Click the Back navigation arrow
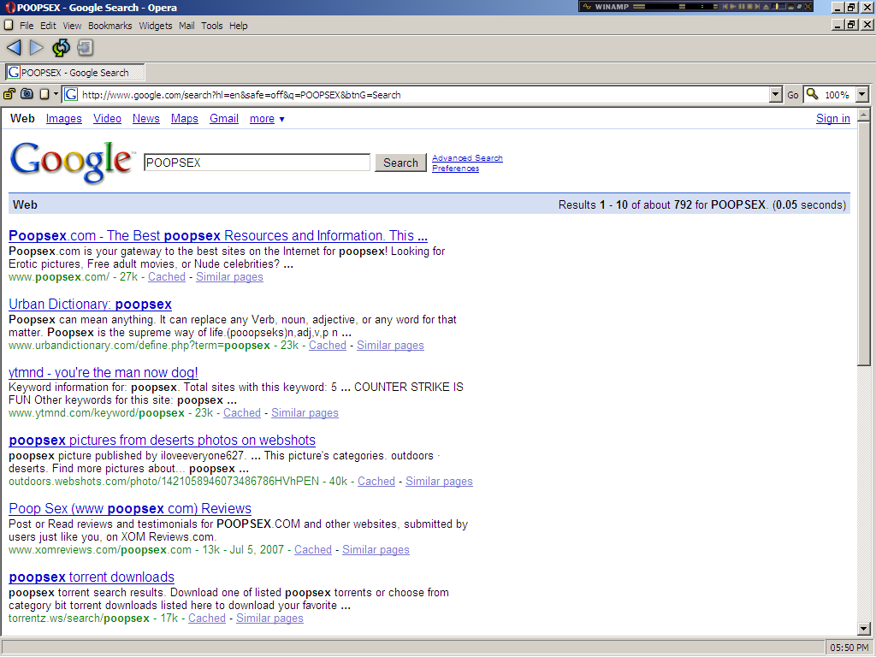This screenshot has height=657, width=876. tap(14, 48)
